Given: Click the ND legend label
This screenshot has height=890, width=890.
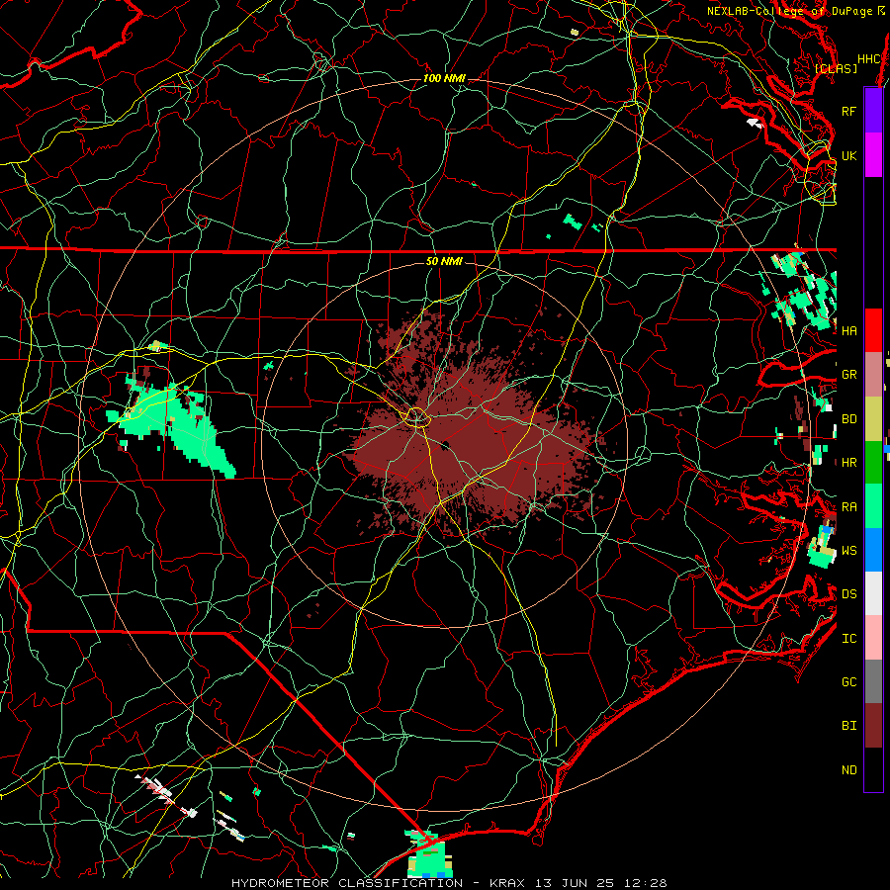Looking at the screenshot, I should point(848,770).
